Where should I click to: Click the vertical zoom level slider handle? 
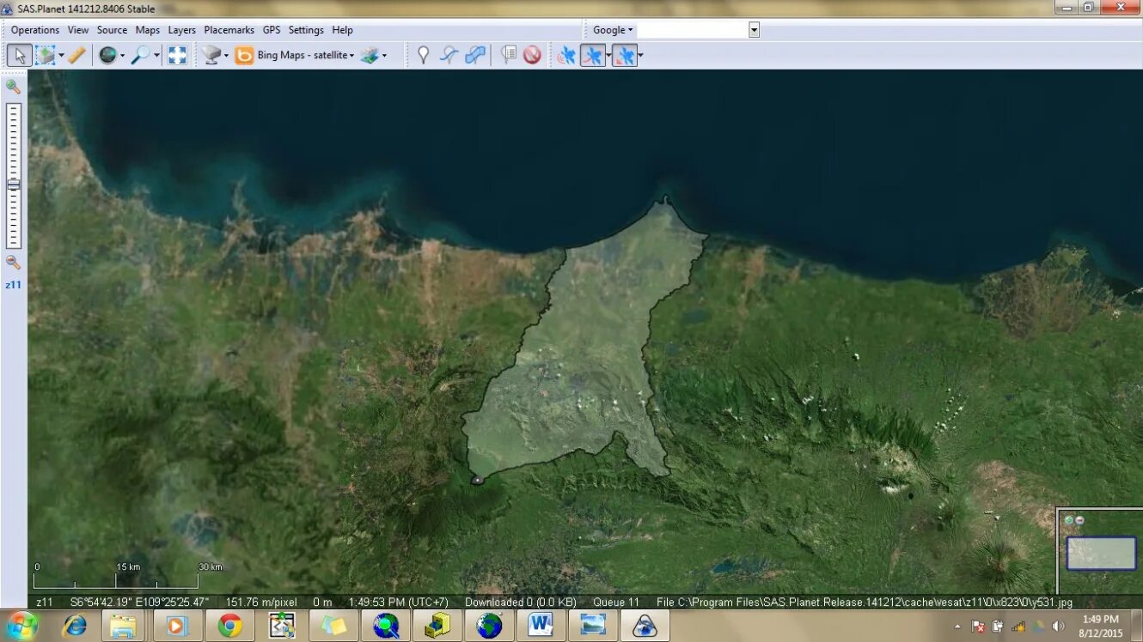click(14, 185)
